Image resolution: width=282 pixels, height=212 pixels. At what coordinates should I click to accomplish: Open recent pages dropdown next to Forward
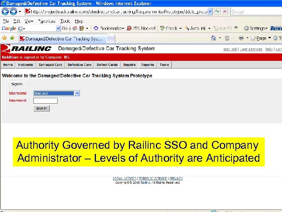tap(20, 12)
